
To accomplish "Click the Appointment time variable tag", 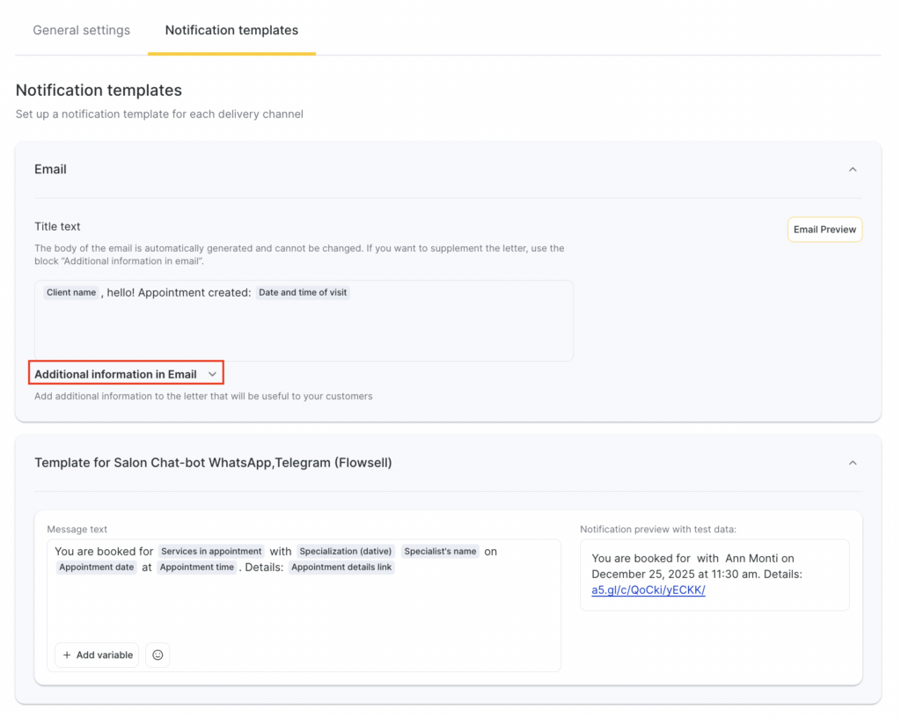I will point(197,568).
